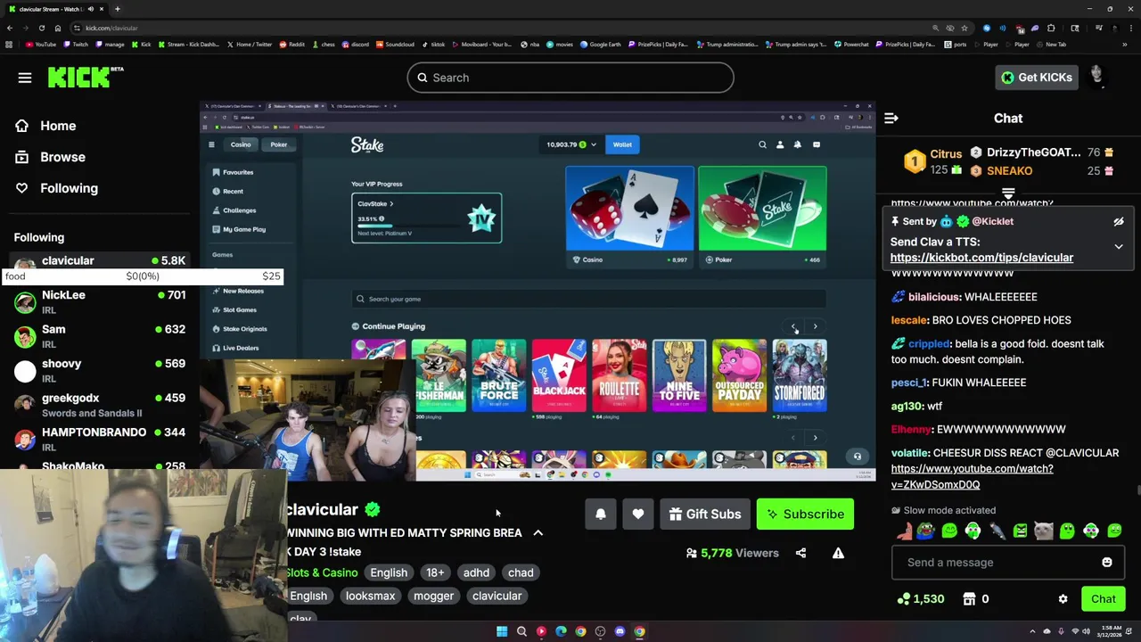Viewport: 1141px width, 642px height.
Task: Click the 1,530 channel points icon
Action: [903, 599]
